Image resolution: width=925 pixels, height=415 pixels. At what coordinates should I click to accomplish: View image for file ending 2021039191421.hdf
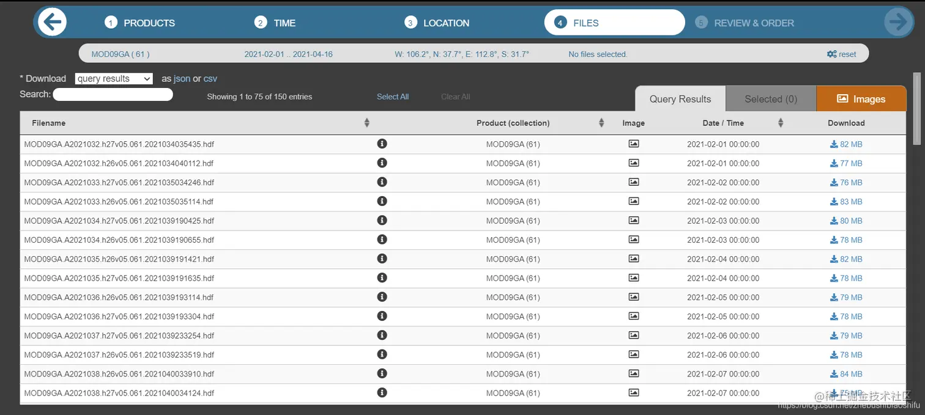tap(634, 259)
